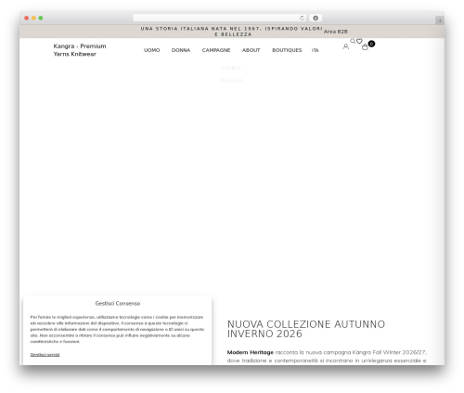
Task: Open the CAMPAGNE menu item
Action: (x=216, y=50)
